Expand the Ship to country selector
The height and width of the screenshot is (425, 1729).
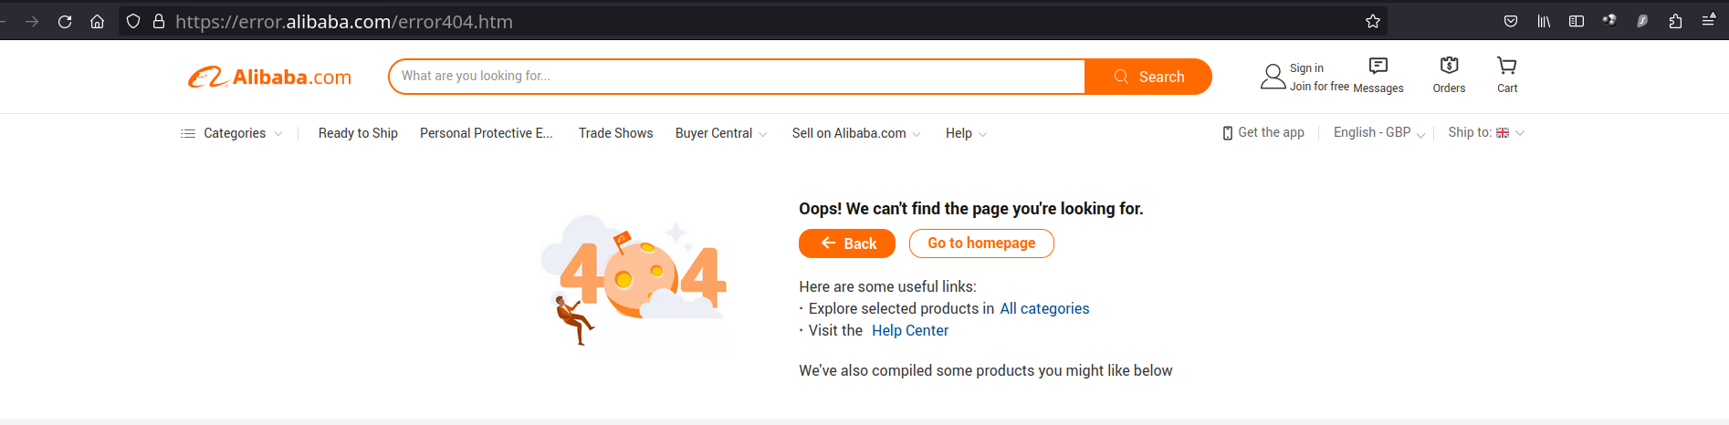[x=1486, y=133]
